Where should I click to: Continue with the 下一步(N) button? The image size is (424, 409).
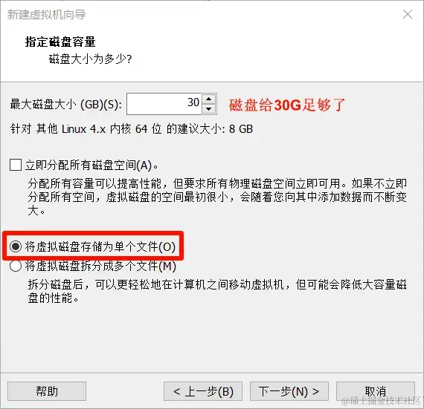tap(289, 391)
